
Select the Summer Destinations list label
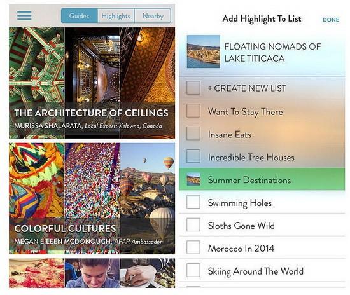pos(249,180)
